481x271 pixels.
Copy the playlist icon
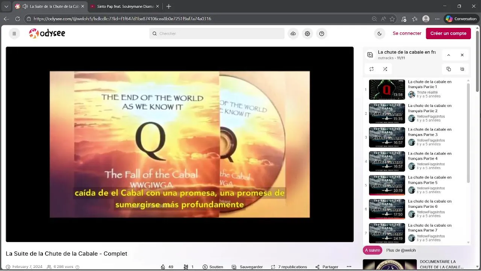point(448,69)
